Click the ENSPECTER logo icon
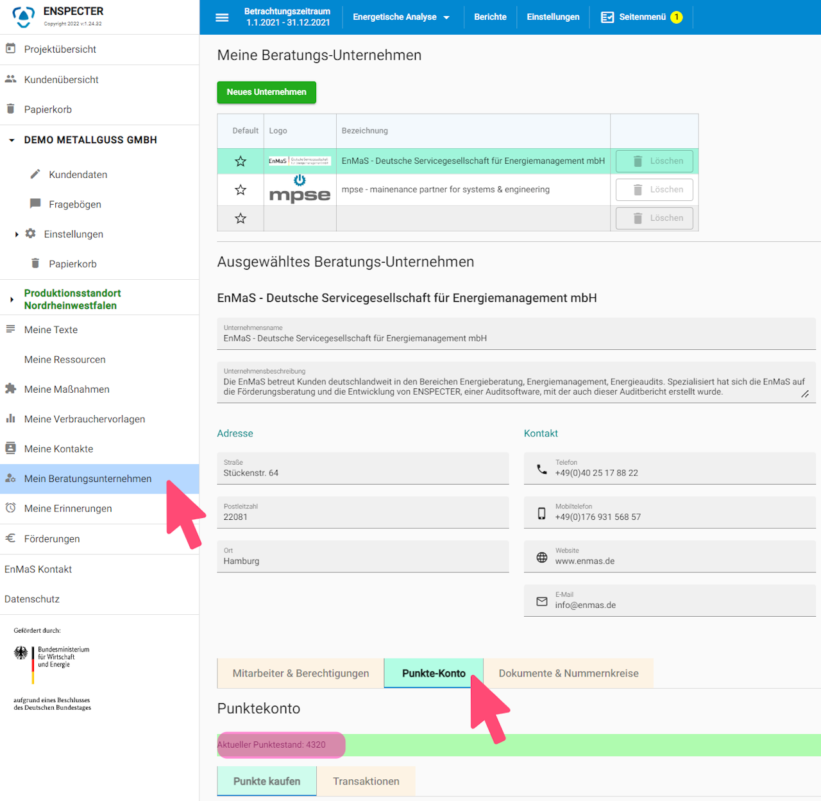821x801 pixels. [x=24, y=17]
